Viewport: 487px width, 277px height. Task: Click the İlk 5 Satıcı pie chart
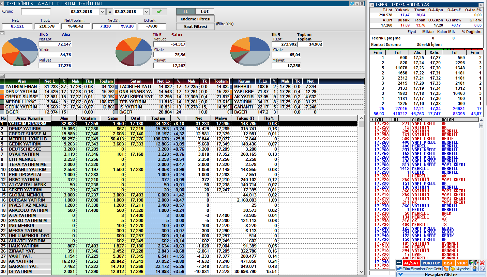133,51
